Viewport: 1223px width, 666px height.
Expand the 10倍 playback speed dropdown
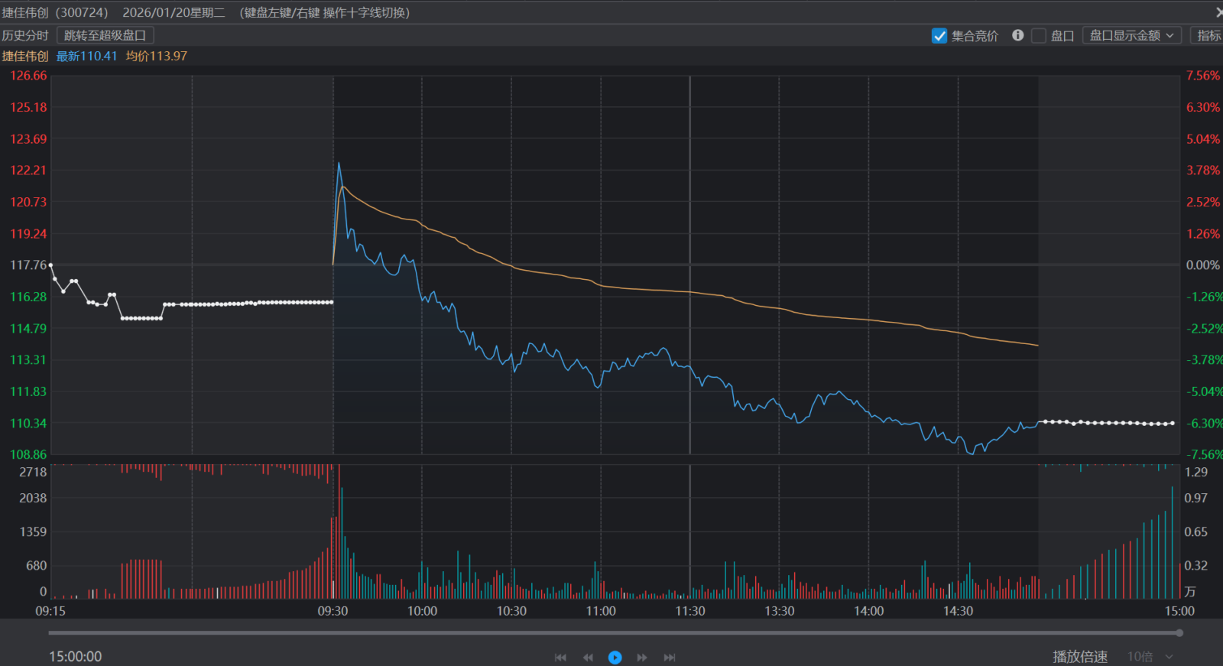click(1150, 657)
